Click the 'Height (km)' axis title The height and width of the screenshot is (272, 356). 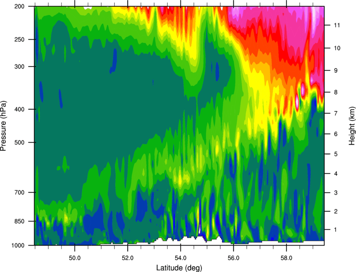point(352,126)
